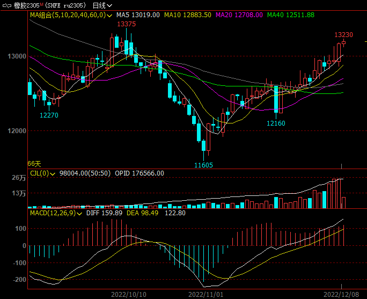This screenshot has height=299, width=367.
Task: Click the MACD -200 axis label
Action: (x=20, y=280)
